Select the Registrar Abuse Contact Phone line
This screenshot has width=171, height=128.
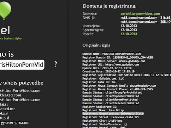(x=118, y=89)
